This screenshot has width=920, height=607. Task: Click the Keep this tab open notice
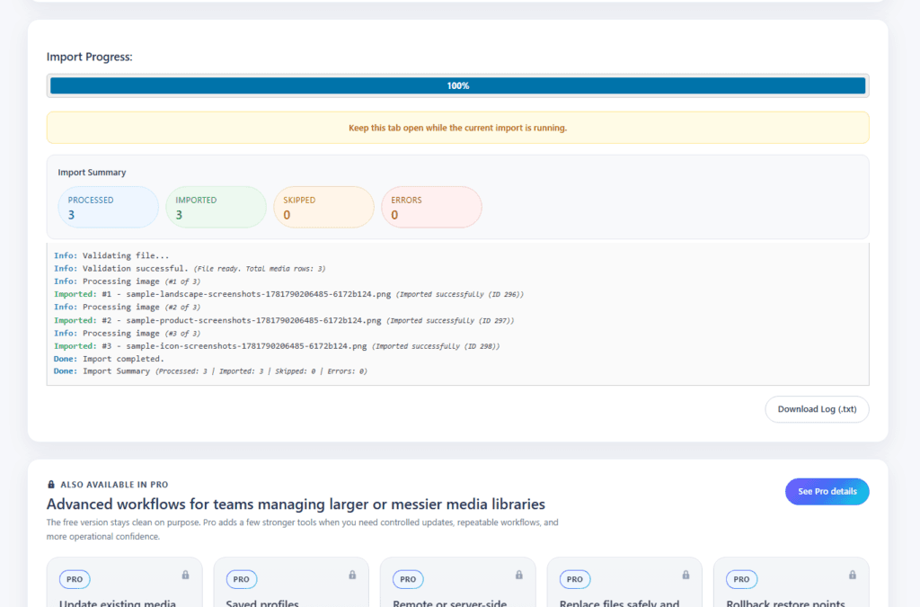(457, 128)
